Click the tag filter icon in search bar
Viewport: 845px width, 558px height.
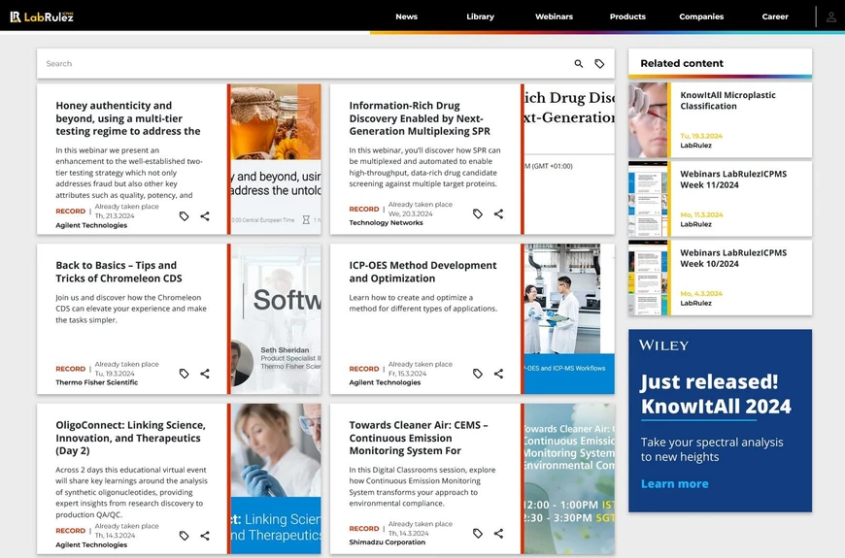(599, 63)
